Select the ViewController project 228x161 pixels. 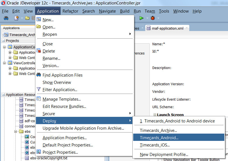point(24,63)
